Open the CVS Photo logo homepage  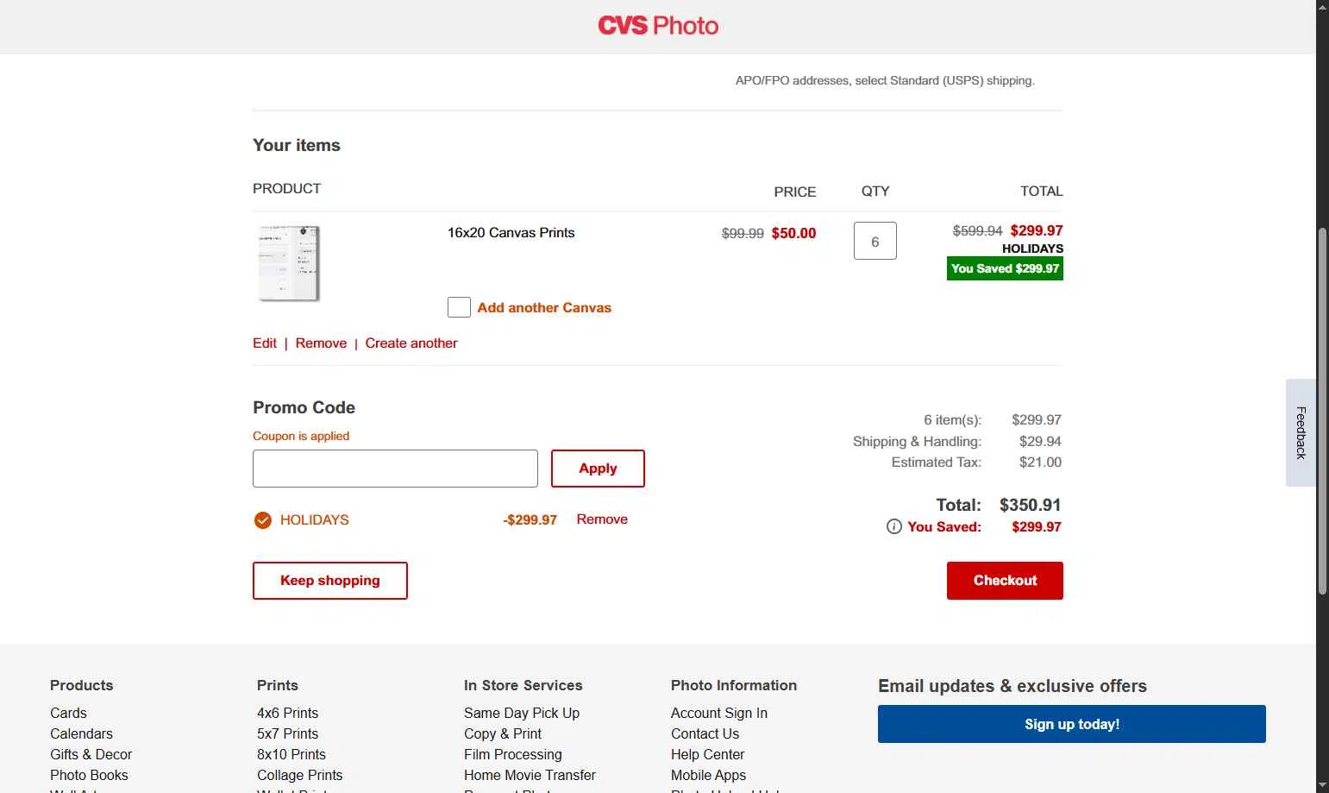point(658,26)
